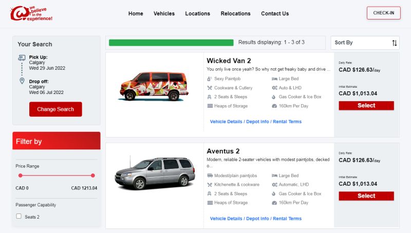Screen dimensions: 411x233
Task: Click Aventus 2 Automatic, LHD gear icon
Action: [274, 185]
